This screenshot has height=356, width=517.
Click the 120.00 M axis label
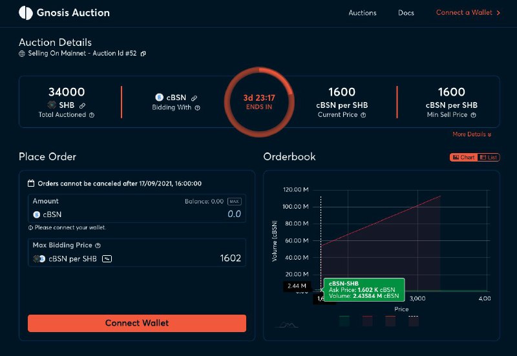tap(296, 190)
